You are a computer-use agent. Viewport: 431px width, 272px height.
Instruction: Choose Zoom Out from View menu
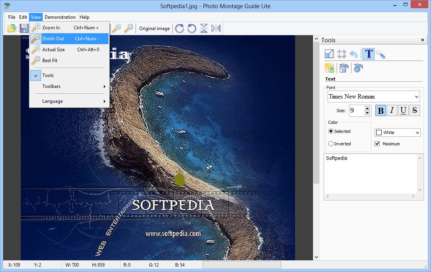pos(69,39)
